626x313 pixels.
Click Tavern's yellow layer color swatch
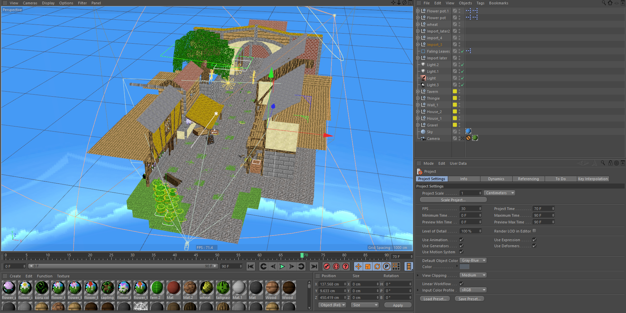455,91
